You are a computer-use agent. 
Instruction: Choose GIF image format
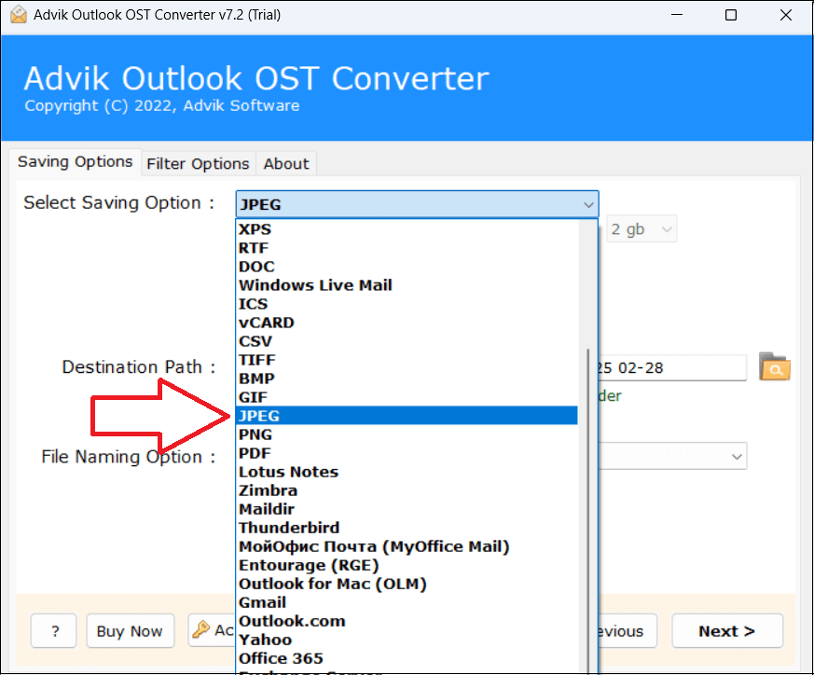(x=407, y=397)
